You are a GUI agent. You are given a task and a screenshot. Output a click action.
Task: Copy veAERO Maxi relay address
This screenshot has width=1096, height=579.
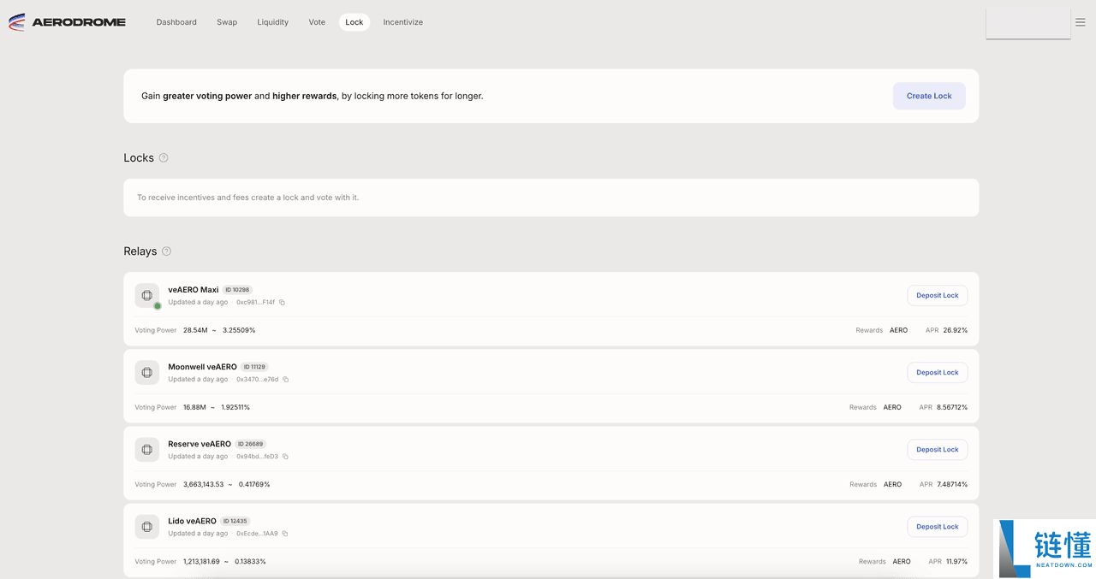[283, 303]
